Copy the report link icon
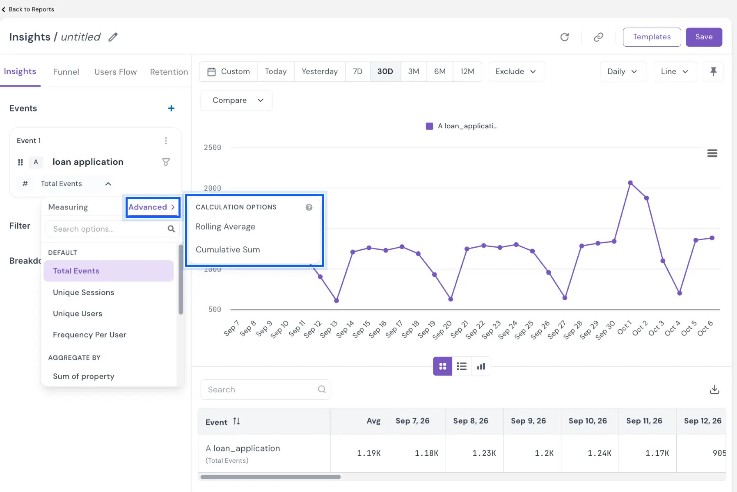The width and height of the screenshot is (737, 492). pyautogui.click(x=598, y=37)
